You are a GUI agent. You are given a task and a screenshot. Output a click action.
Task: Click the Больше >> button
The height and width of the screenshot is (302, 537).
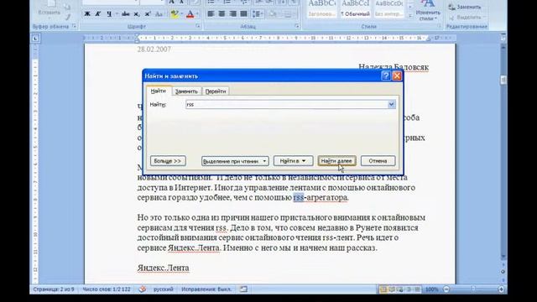[x=168, y=161]
